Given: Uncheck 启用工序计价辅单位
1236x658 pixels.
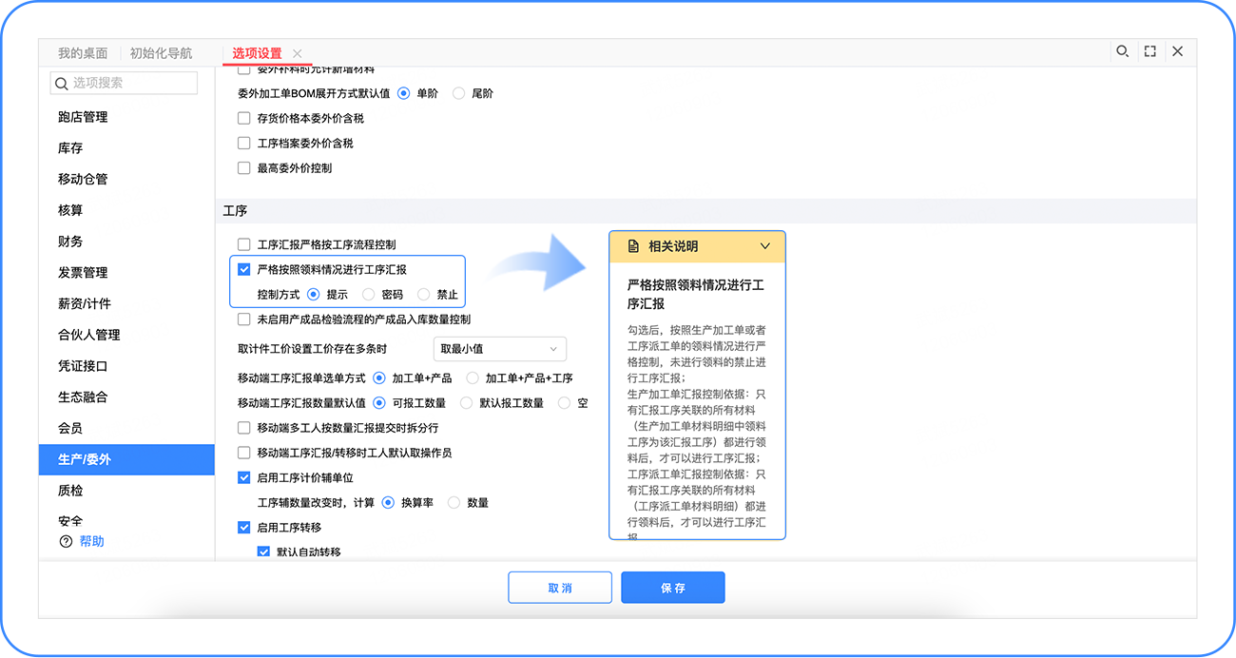Looking at the screenshot, I should 244,477.
